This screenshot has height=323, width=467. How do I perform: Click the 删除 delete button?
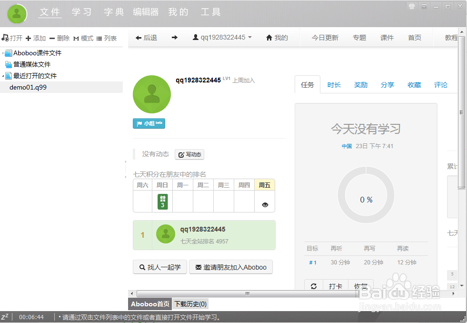[x=60, y=38]
